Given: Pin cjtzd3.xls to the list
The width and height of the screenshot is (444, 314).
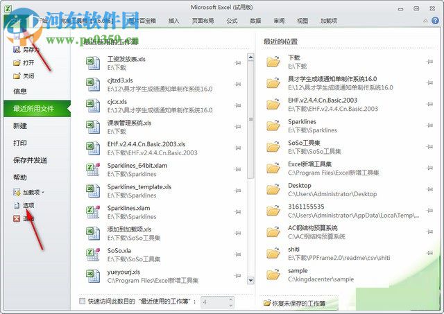Looking at the screenshot, I should tap(238, 84).
